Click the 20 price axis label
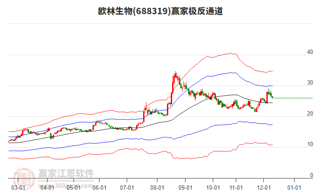314x194 pixels. click(x=310, y=113)
